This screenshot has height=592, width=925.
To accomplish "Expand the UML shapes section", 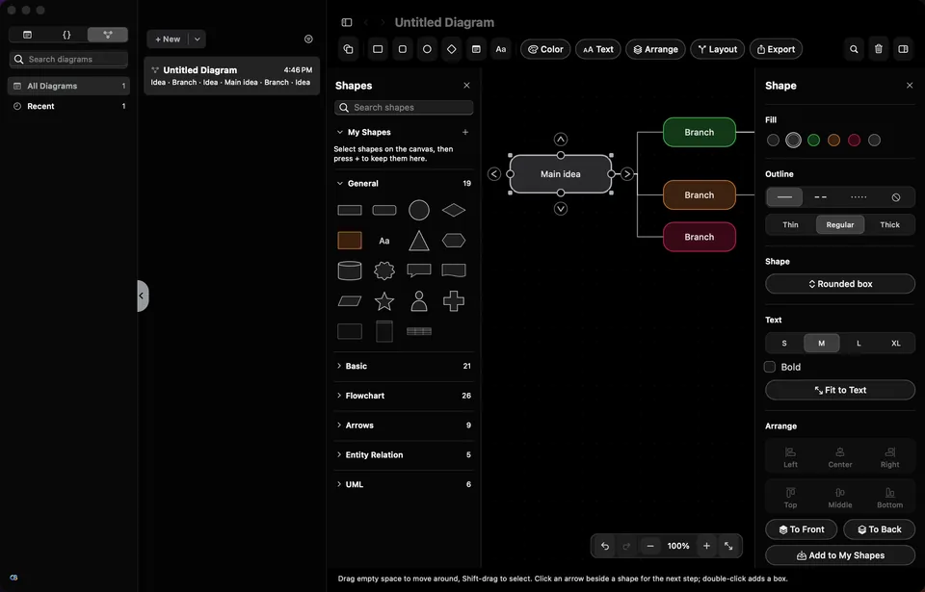I will (339, 484).
